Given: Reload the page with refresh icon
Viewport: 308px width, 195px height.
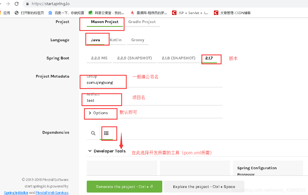Looking at the screenshot, I should coord(17,4).
